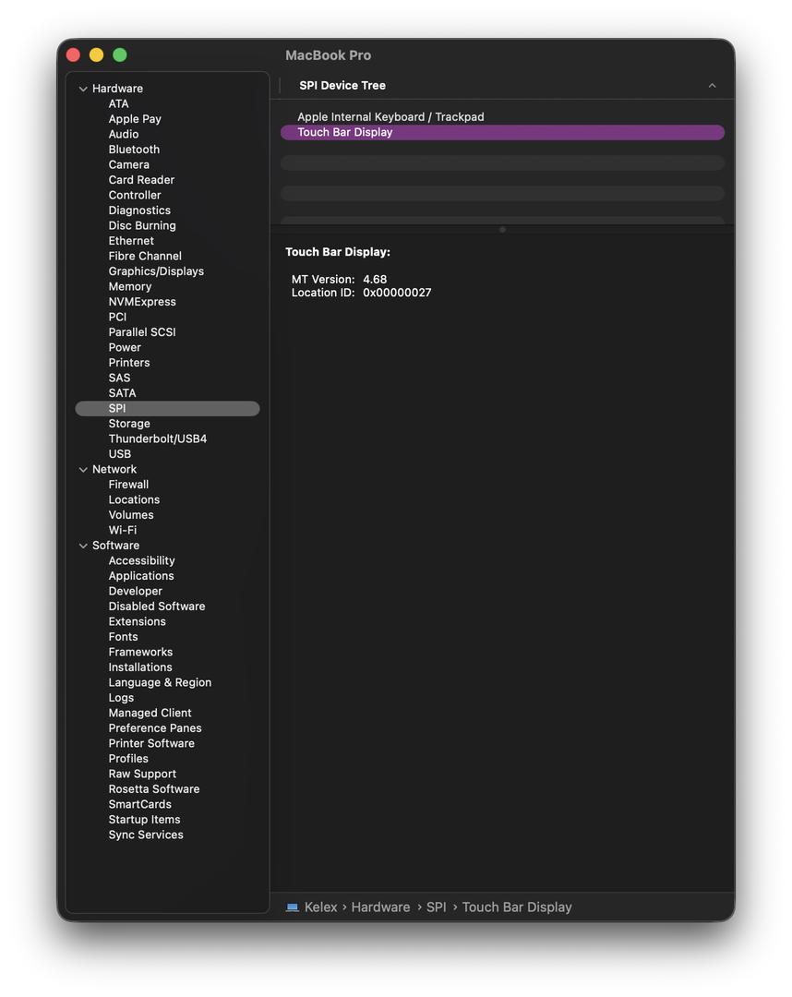Click Kelex in the path bar
Screen dimensions: 792x997
(320, 907)
